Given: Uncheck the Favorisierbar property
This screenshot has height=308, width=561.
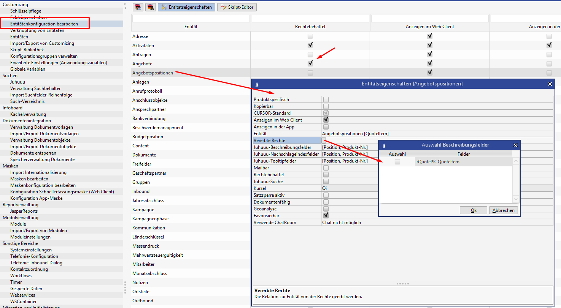Looking at the screenshot, I should pyautogui.click(x=326, y=216).
